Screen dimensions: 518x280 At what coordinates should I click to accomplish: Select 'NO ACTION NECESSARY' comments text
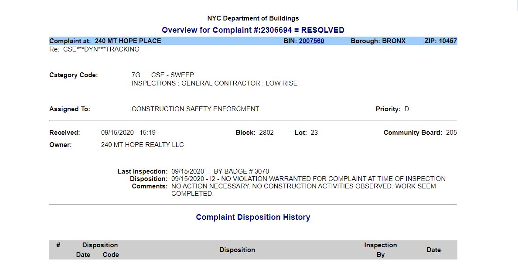pyautogui.click(x=303, y=190)
